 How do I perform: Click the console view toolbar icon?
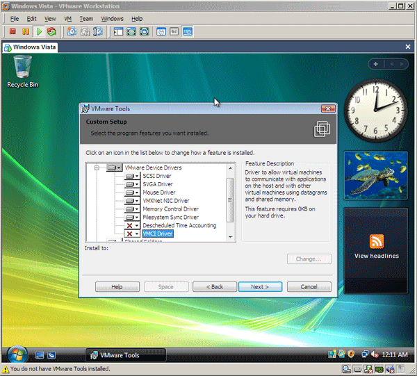tap(187, 32)
